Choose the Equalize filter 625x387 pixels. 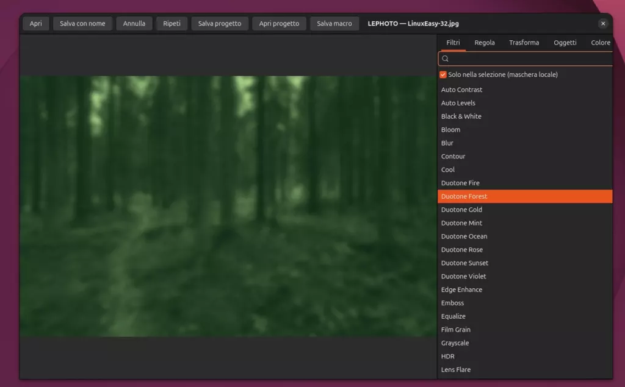pyautogui.click(x=525, y=316)
